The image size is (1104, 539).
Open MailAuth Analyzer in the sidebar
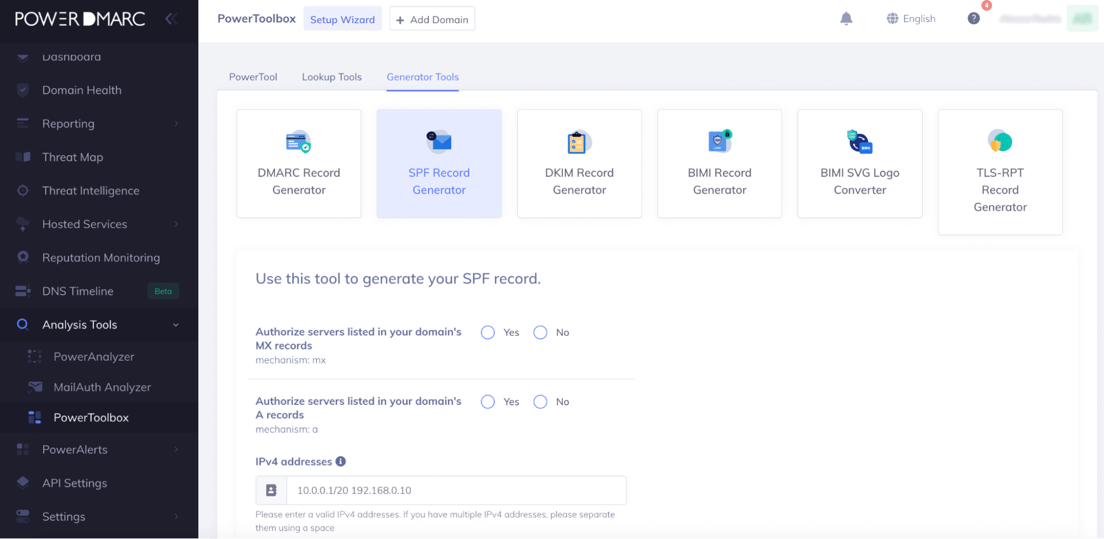(102, 387)
